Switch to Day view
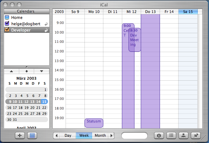Screen dimensions: 209x143 point(68,136)
